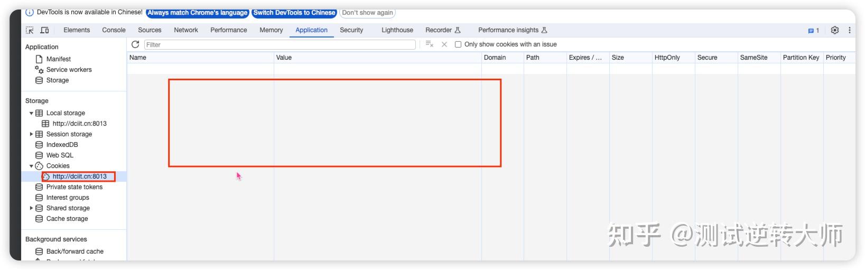Click the Cache storage icon
Viewport: 865px width, 270px height.
(x=39, y=219)
